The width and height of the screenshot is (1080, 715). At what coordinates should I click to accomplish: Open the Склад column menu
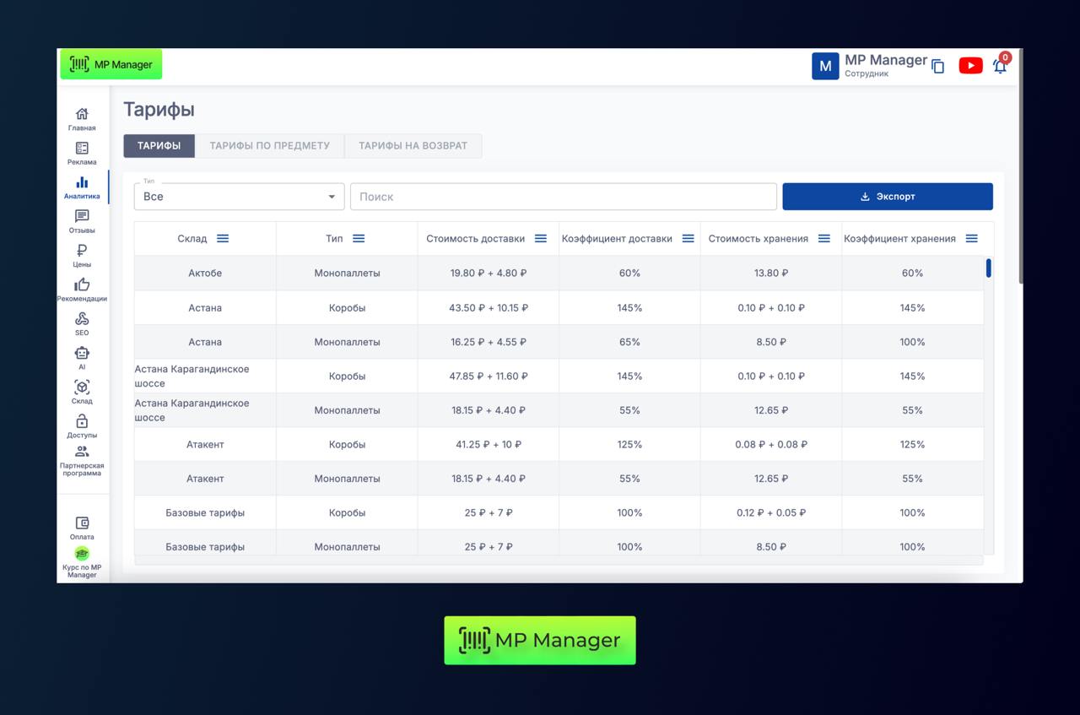[x=223, y=239]
